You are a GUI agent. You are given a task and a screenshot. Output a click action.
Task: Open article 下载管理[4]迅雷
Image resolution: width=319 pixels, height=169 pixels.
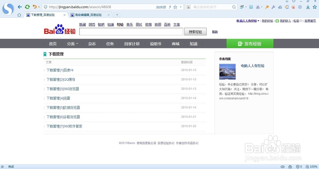58,98
